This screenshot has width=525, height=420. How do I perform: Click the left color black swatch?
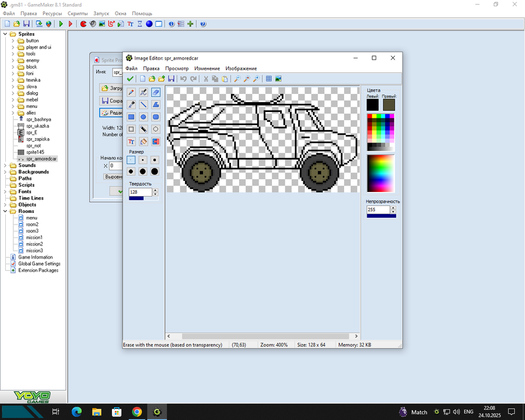tap(372, 105)
